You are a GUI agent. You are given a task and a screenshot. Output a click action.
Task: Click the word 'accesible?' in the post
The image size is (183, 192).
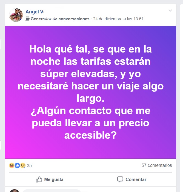90,135
